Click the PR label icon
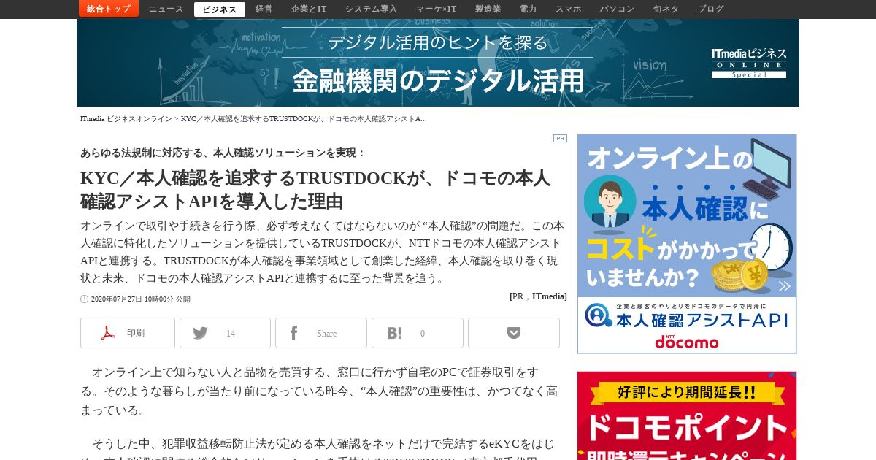The width and height of the screenshot is (876, 460). [x=560, y=138]
